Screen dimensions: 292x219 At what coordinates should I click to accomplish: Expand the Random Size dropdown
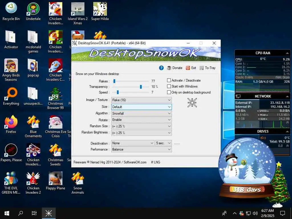point(141,126)
